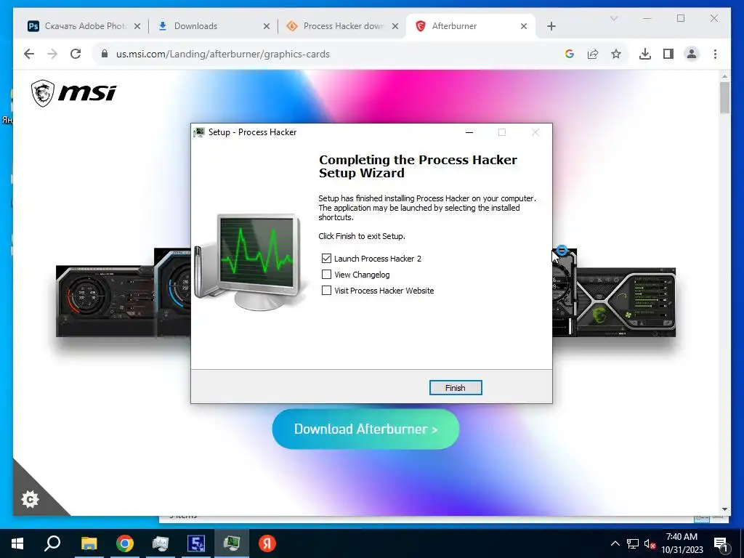Click the MSI logo
Viewport: 744px width, 558px height.
[x=73, y=93]
